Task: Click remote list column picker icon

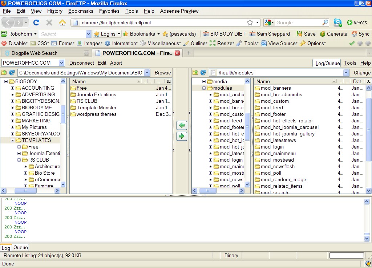Action: pos(368,81)
